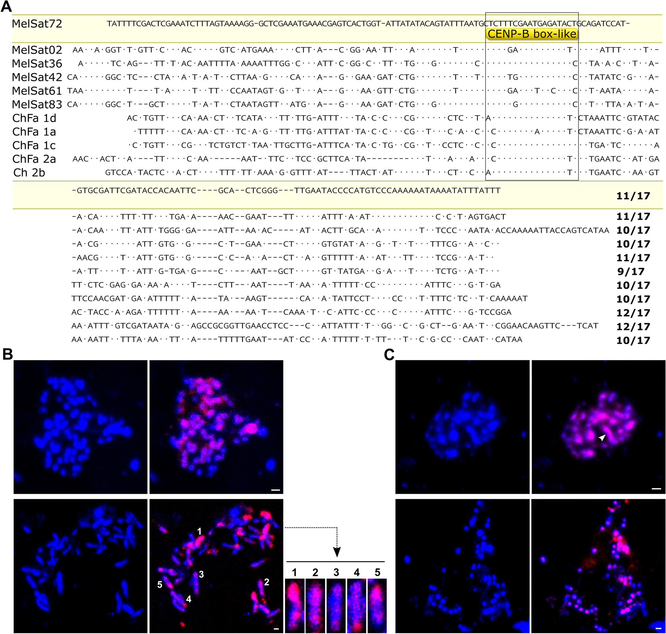The height and width of the screenshot is (634, 666).
Task: Click the MelSat61 row label
Action: pyautogui.click(x=37, y=91)
